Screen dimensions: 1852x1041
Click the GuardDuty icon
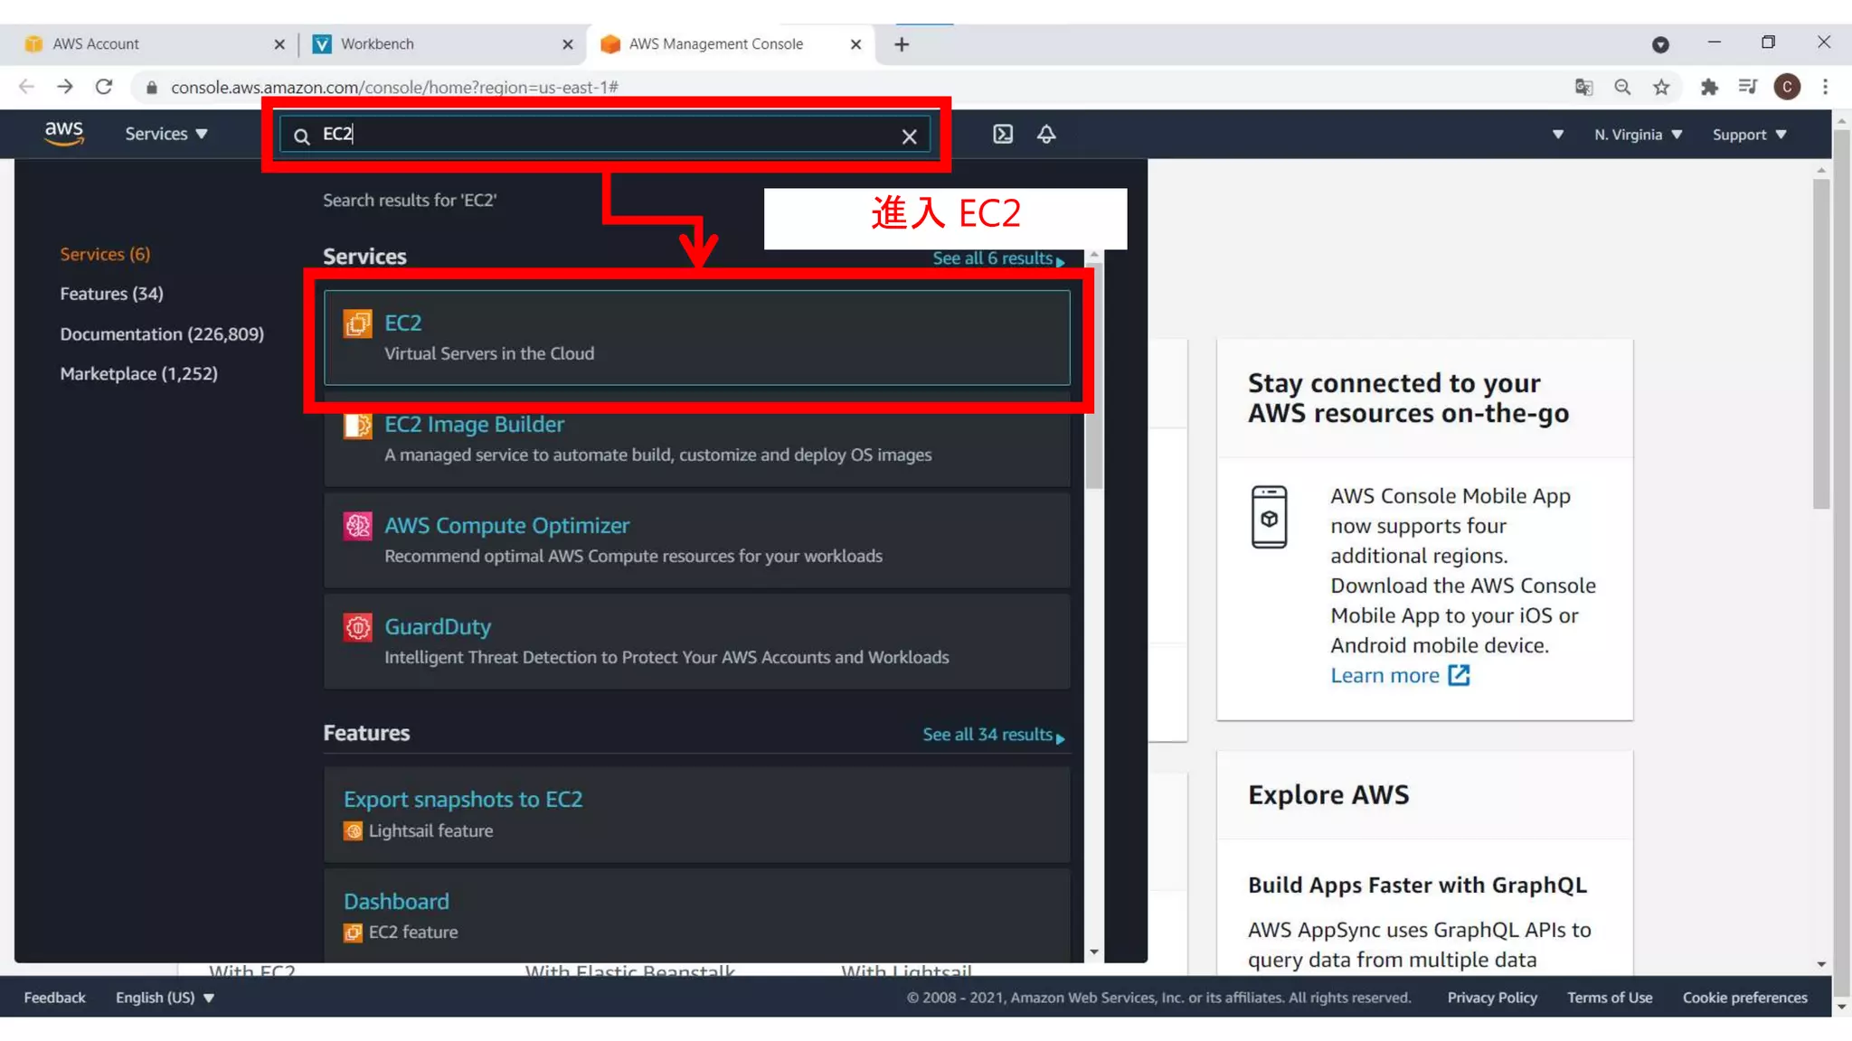point(357,626)
